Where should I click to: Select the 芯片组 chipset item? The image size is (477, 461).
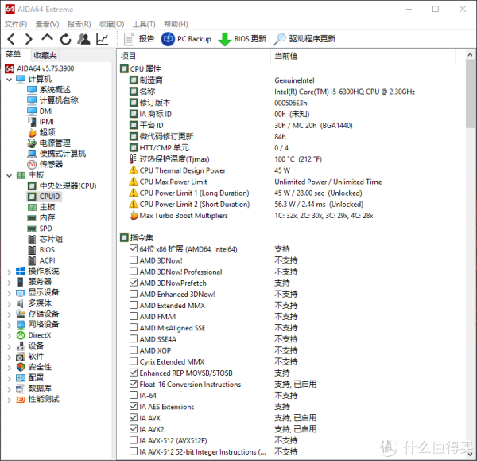click(x=51, y=239)
